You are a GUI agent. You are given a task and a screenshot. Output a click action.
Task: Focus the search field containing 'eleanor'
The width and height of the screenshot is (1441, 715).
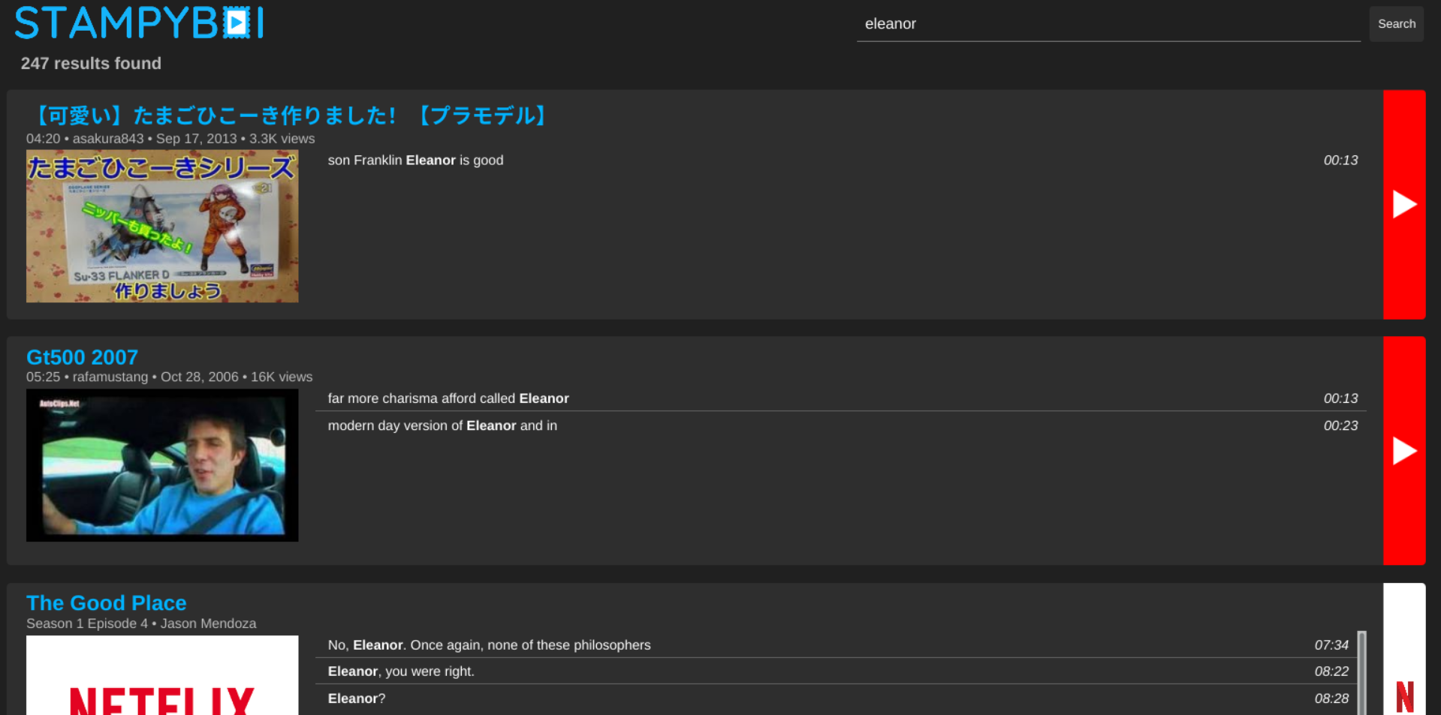click(1108, 24)
